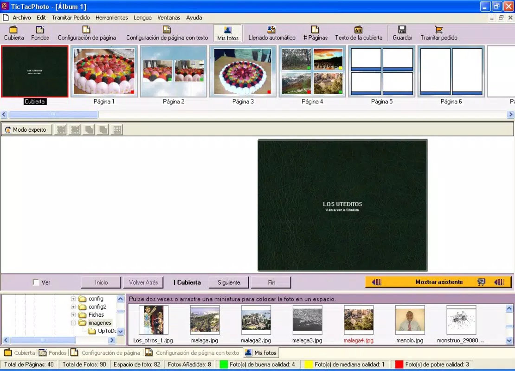This screenshot has width=515, height=371.
Task: Select monstruo_29080 photo thumbnail
Action: (x=461, y=320)
